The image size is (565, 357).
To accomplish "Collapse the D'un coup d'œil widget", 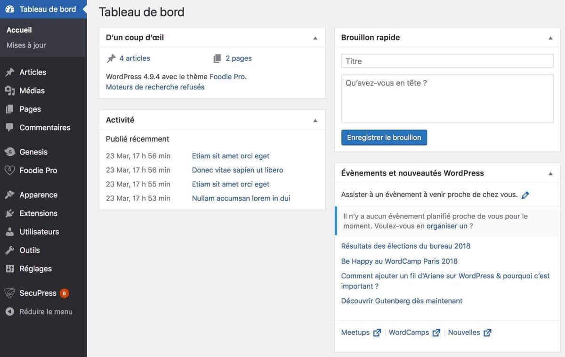I will pyautogui.click(x=315, y=37).
